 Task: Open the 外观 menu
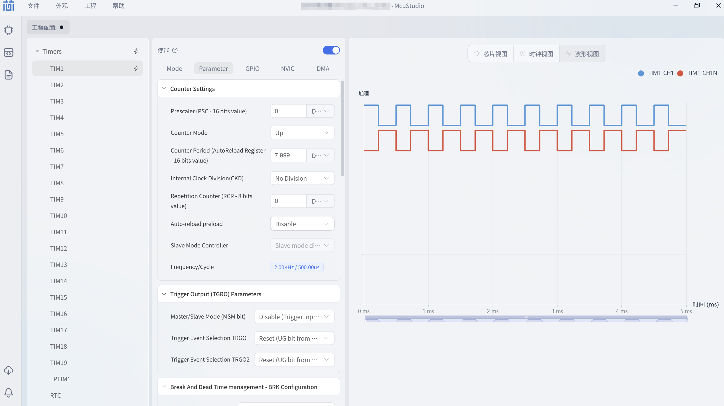click(62, 6)
